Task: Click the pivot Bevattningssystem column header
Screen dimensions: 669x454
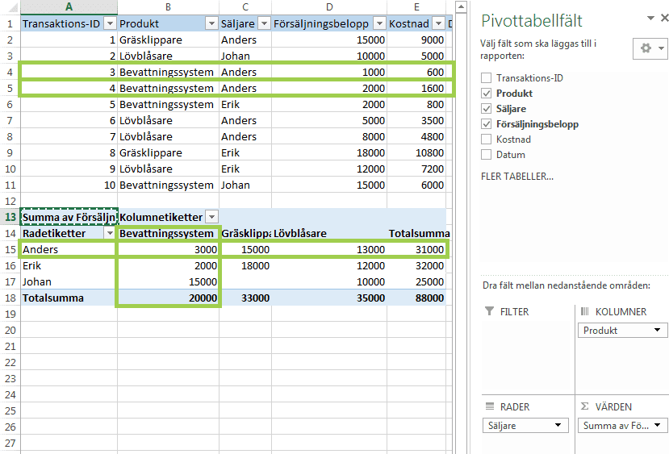Action: 168,233
